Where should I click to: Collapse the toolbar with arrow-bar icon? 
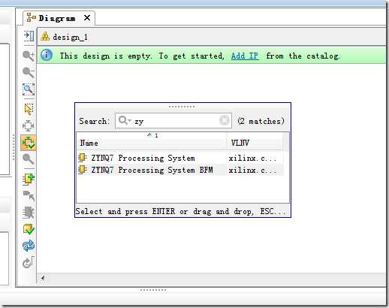tap(29, 36)
